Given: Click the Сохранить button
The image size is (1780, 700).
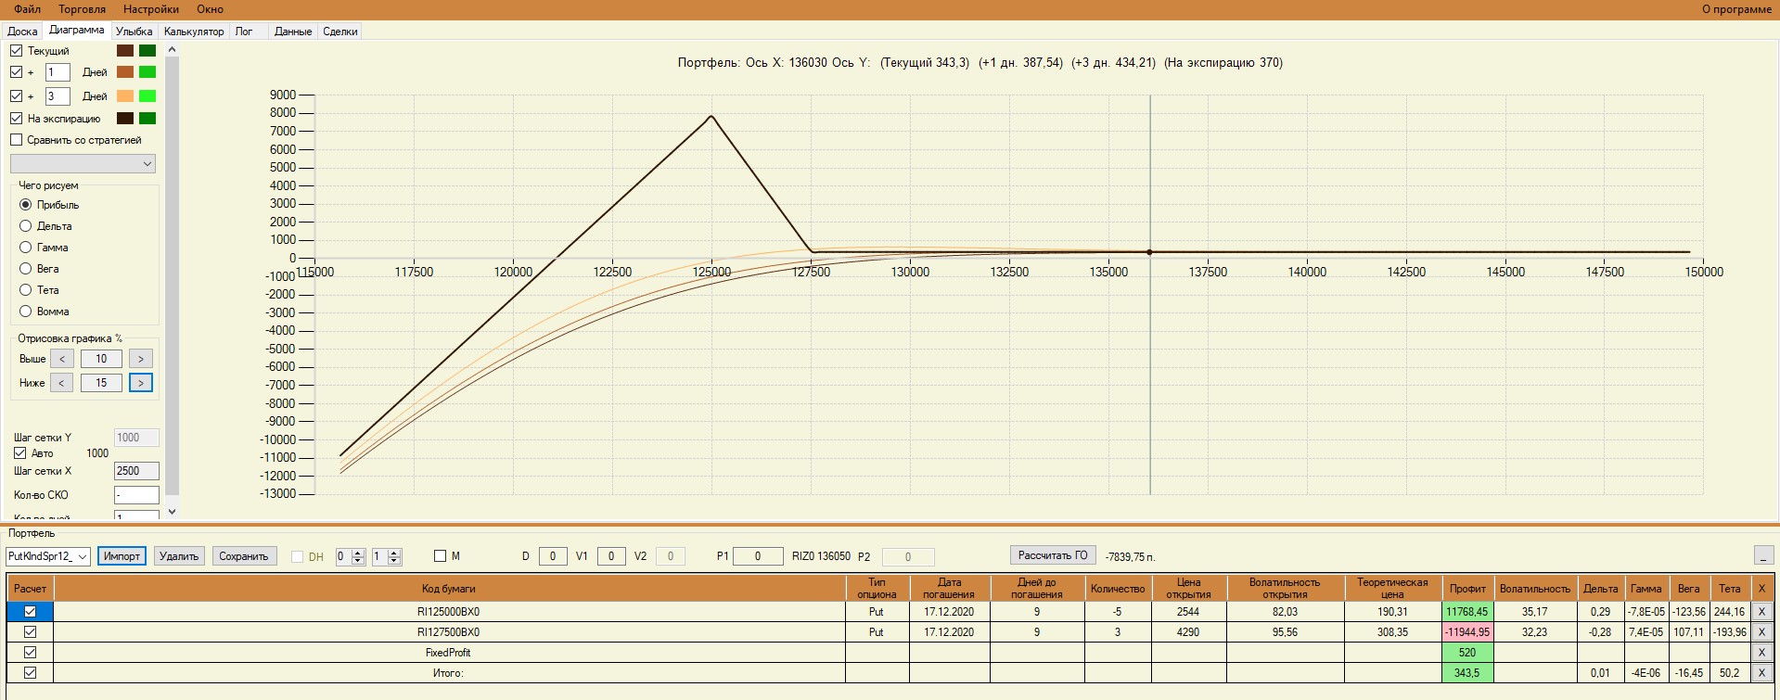Looking at the screenshot, I should tap(244, 556).
